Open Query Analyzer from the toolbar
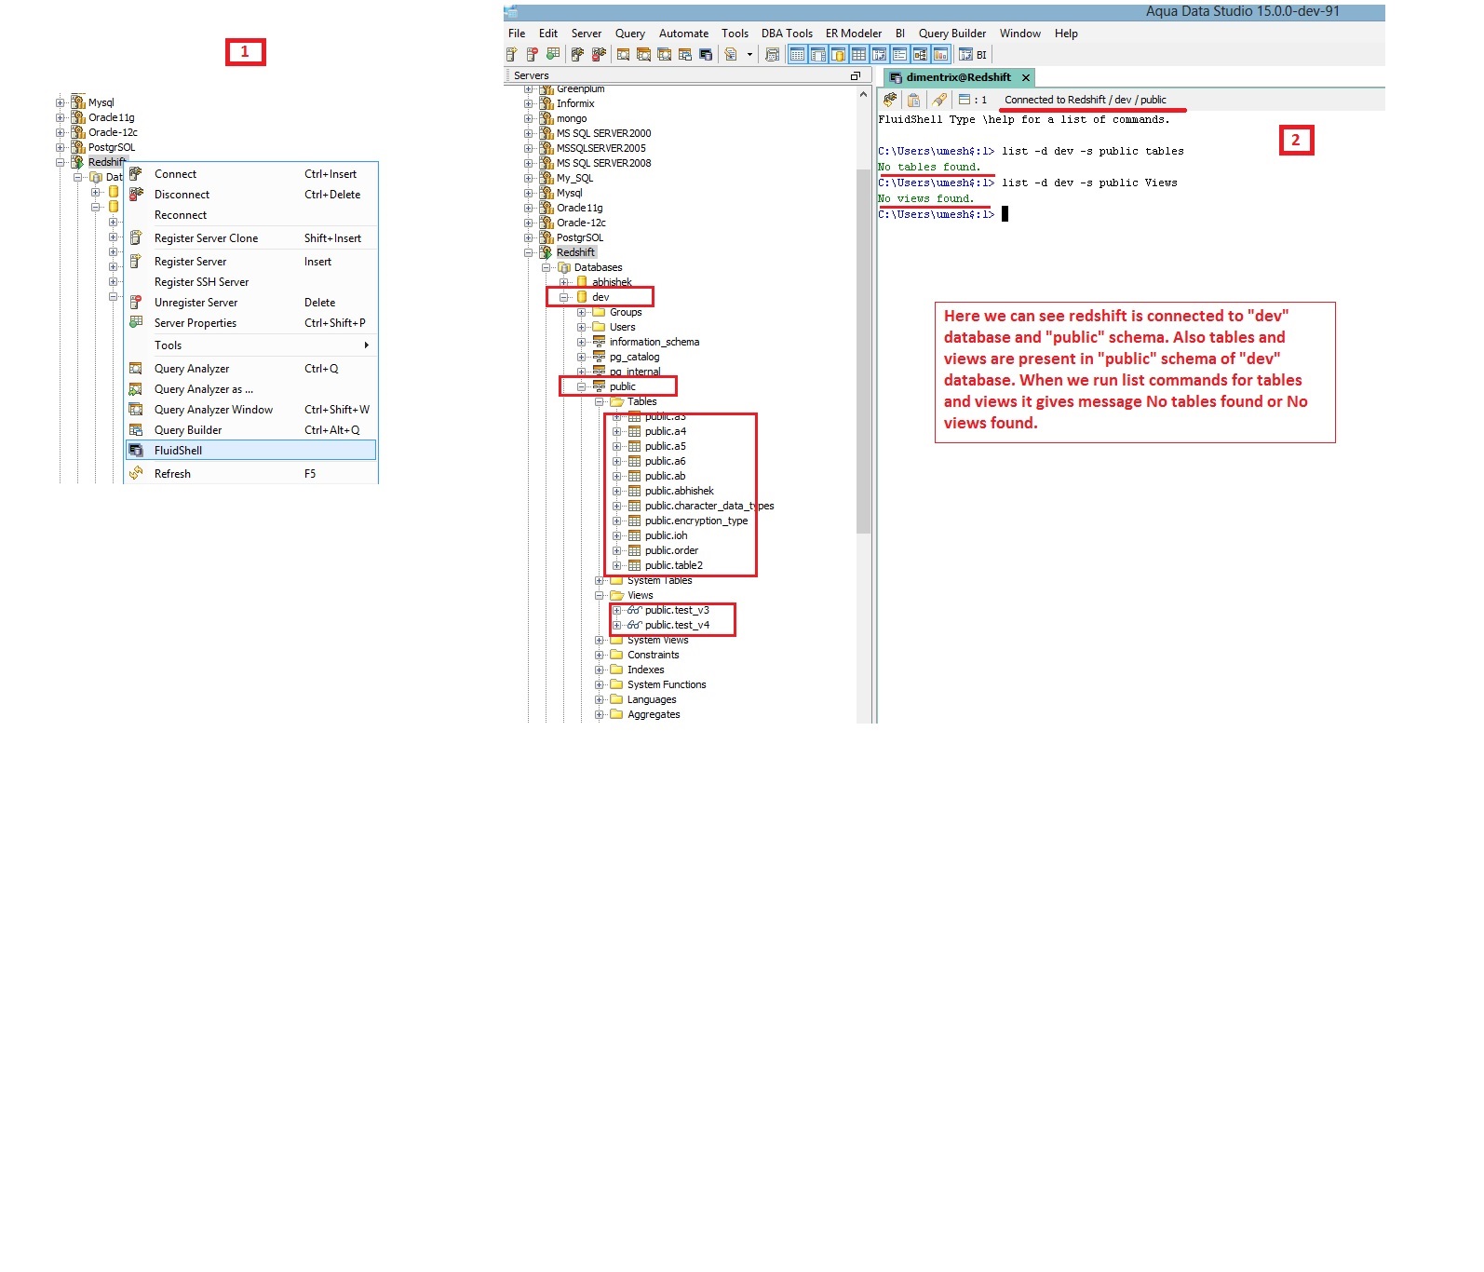 623,55
